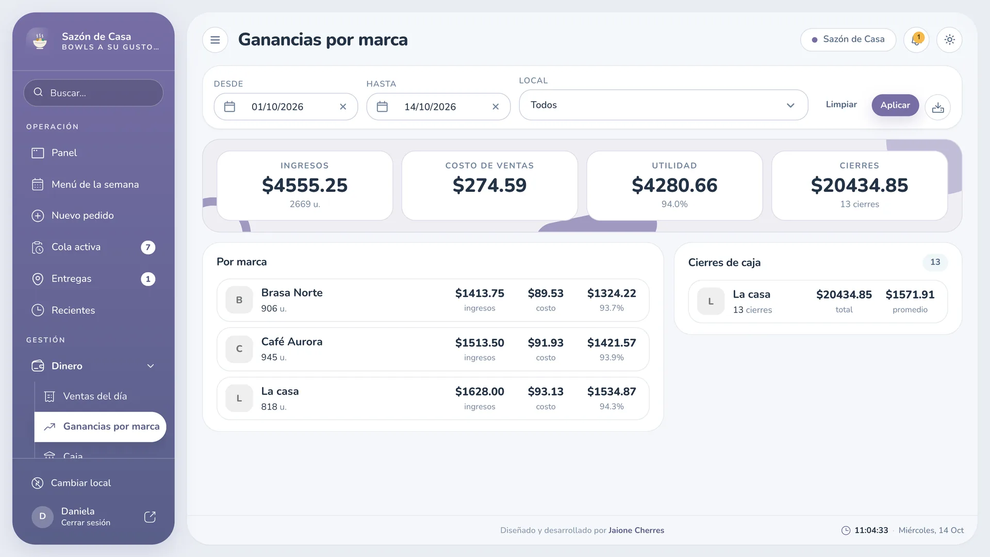
Task: Open Cola activa queue
Action: 93,247
